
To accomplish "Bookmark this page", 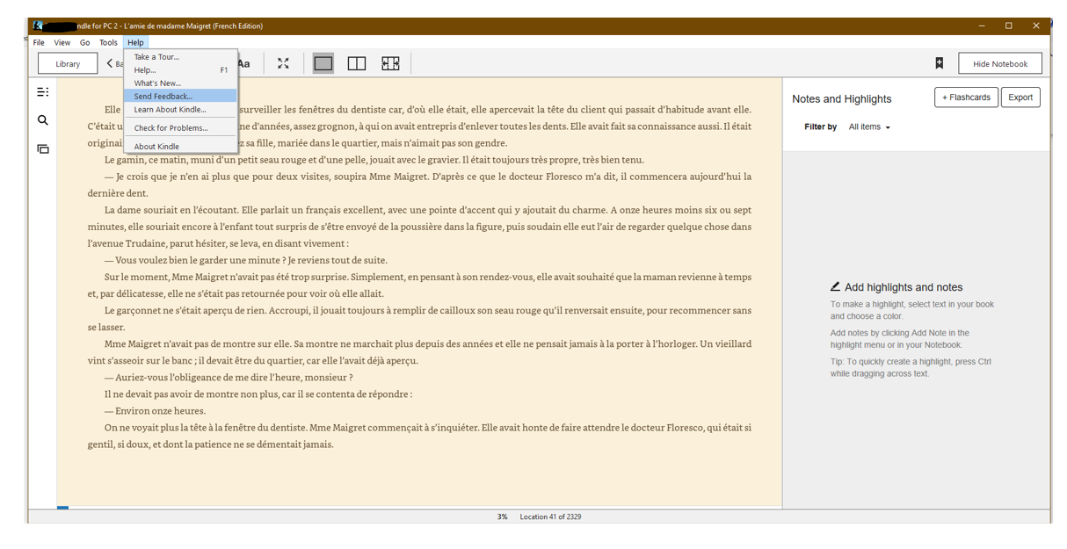I will coord(939,63).
